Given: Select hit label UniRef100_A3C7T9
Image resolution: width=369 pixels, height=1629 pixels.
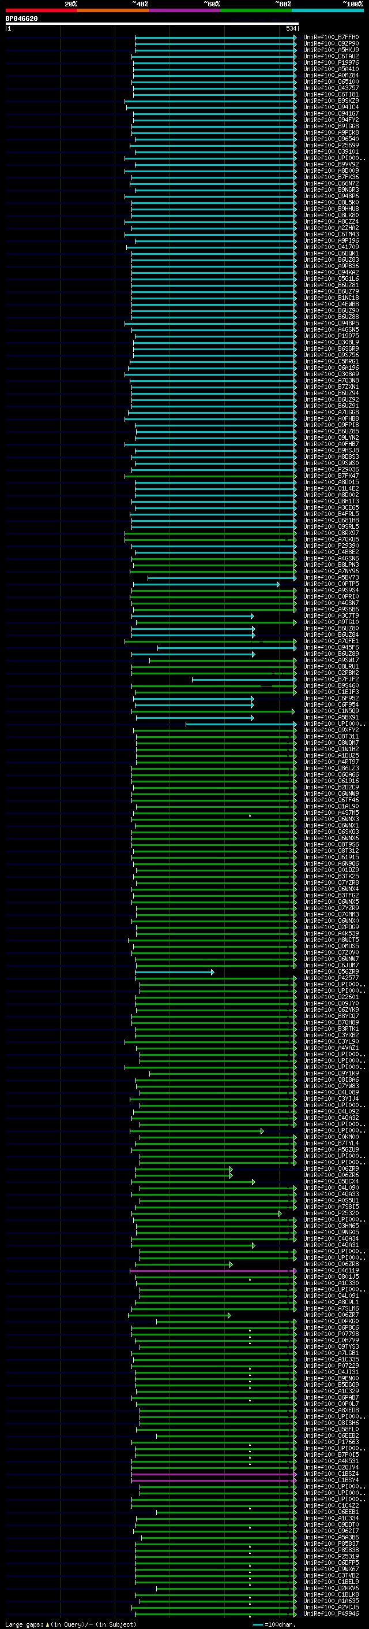Looking at the screenshot, I should pyautogui.click(x=331, y=616).
